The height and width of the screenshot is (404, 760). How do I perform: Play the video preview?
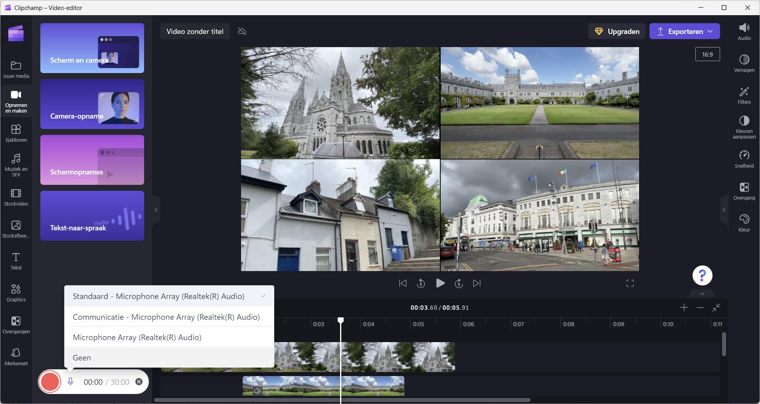tap(440, 283)
